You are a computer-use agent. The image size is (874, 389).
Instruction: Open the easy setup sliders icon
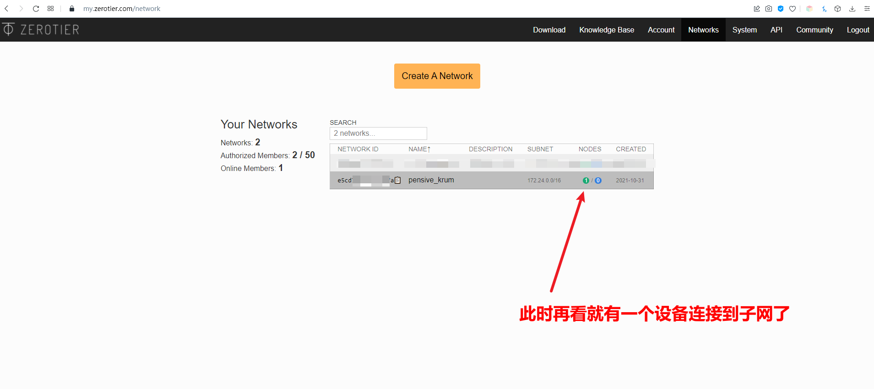pyautogui.click(x=867, y=9)
